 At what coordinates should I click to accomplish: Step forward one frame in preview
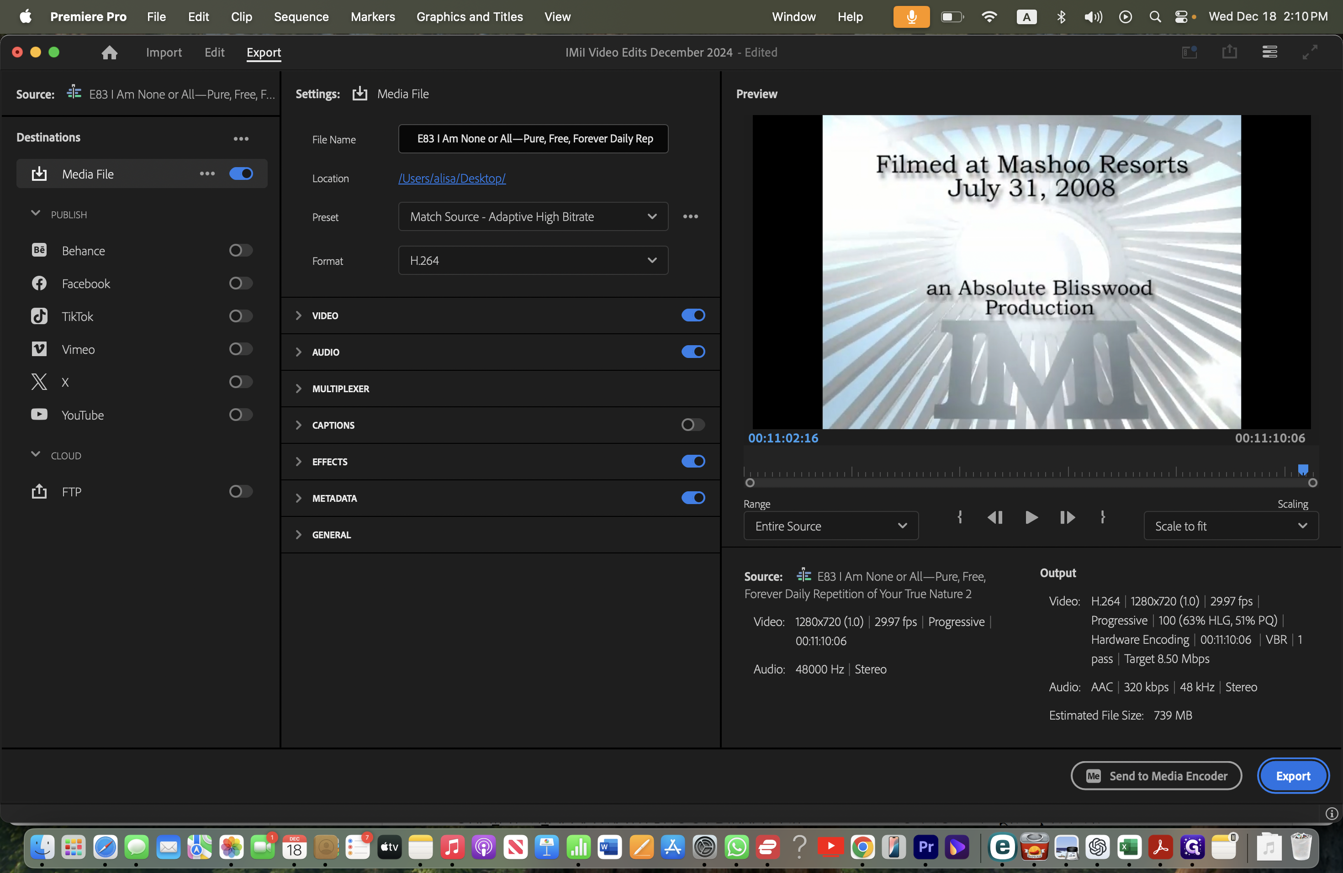tap(1067, 517)
